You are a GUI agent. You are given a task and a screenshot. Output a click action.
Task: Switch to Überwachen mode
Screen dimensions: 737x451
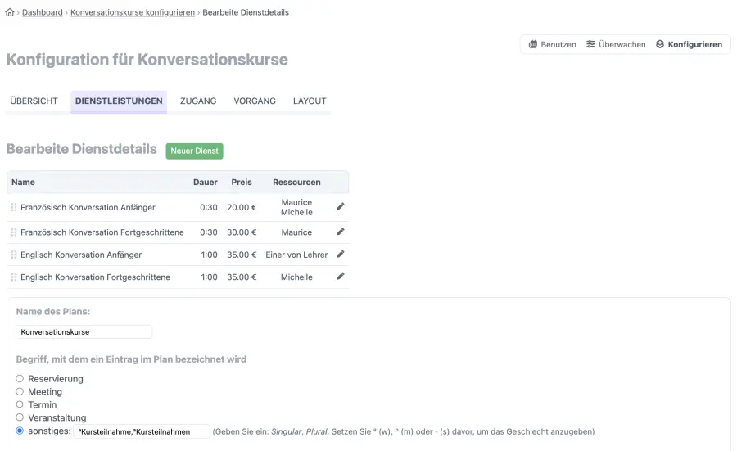pyautogui.click(x=616, y=44)
